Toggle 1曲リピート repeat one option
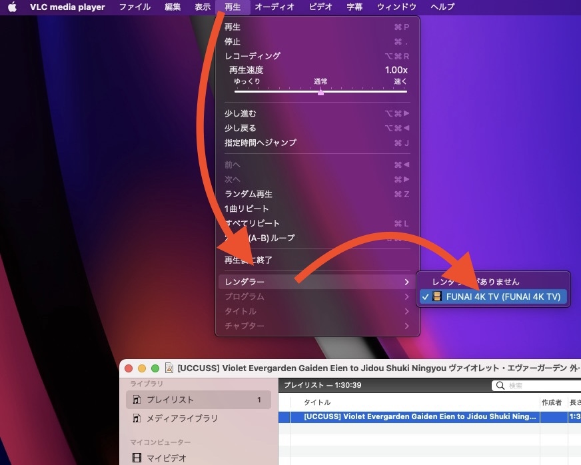 247,209
